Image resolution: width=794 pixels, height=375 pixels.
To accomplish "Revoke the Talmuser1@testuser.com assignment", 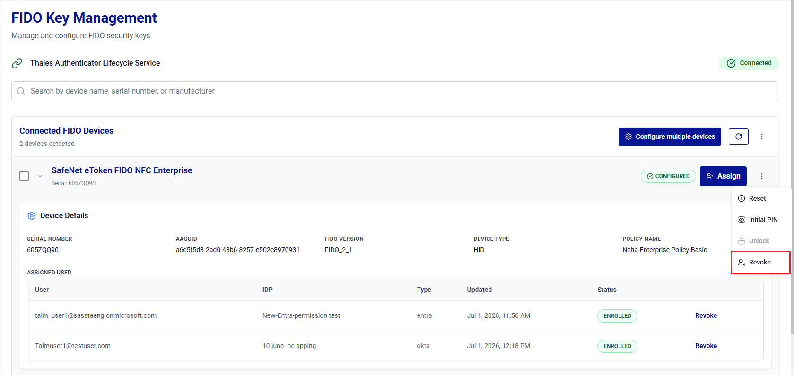I will [706, 346].
